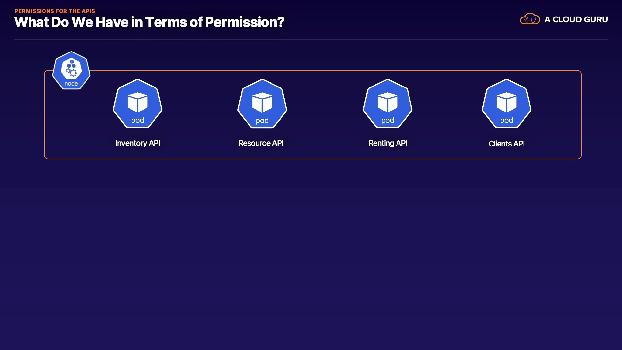Image resolution: width=622 pixels, height=350 pixels.
Task: Click the "pod" text above Clients API
Action: [x=506, y=120]
